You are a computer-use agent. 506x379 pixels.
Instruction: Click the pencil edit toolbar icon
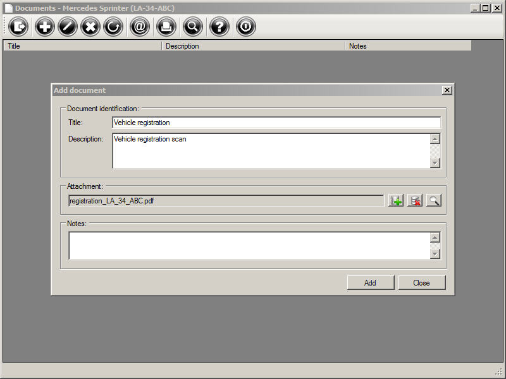coord(68,27)
